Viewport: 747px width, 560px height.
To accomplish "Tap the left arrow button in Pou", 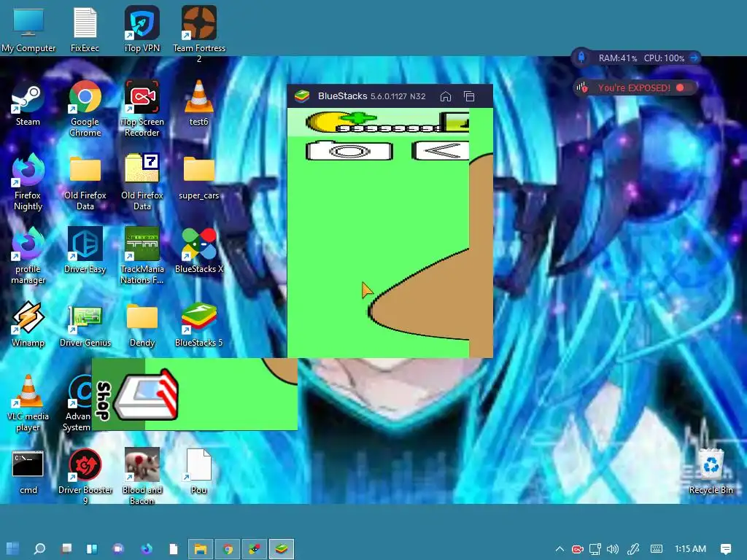I will [441, 150].
